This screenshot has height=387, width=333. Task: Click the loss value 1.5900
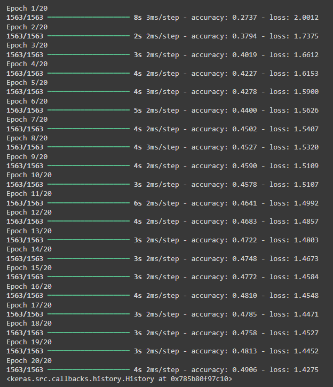(x=306, y=92)
